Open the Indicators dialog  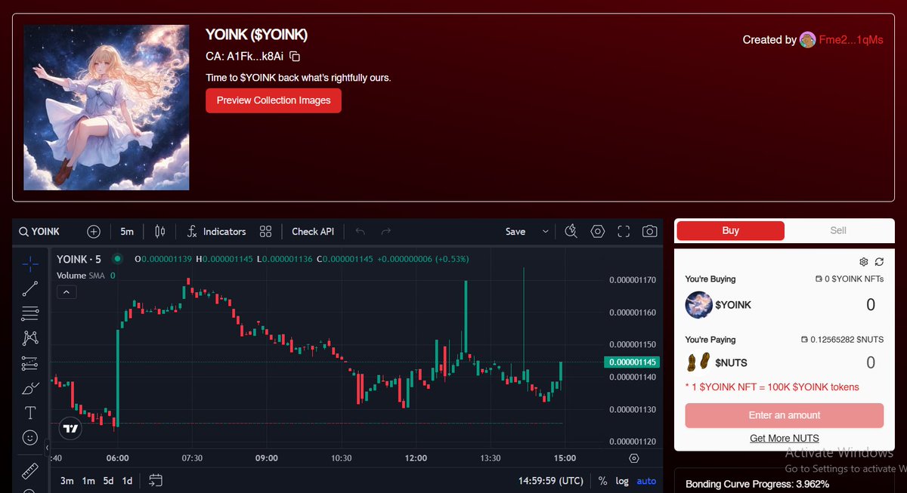(x=216, y=232)
